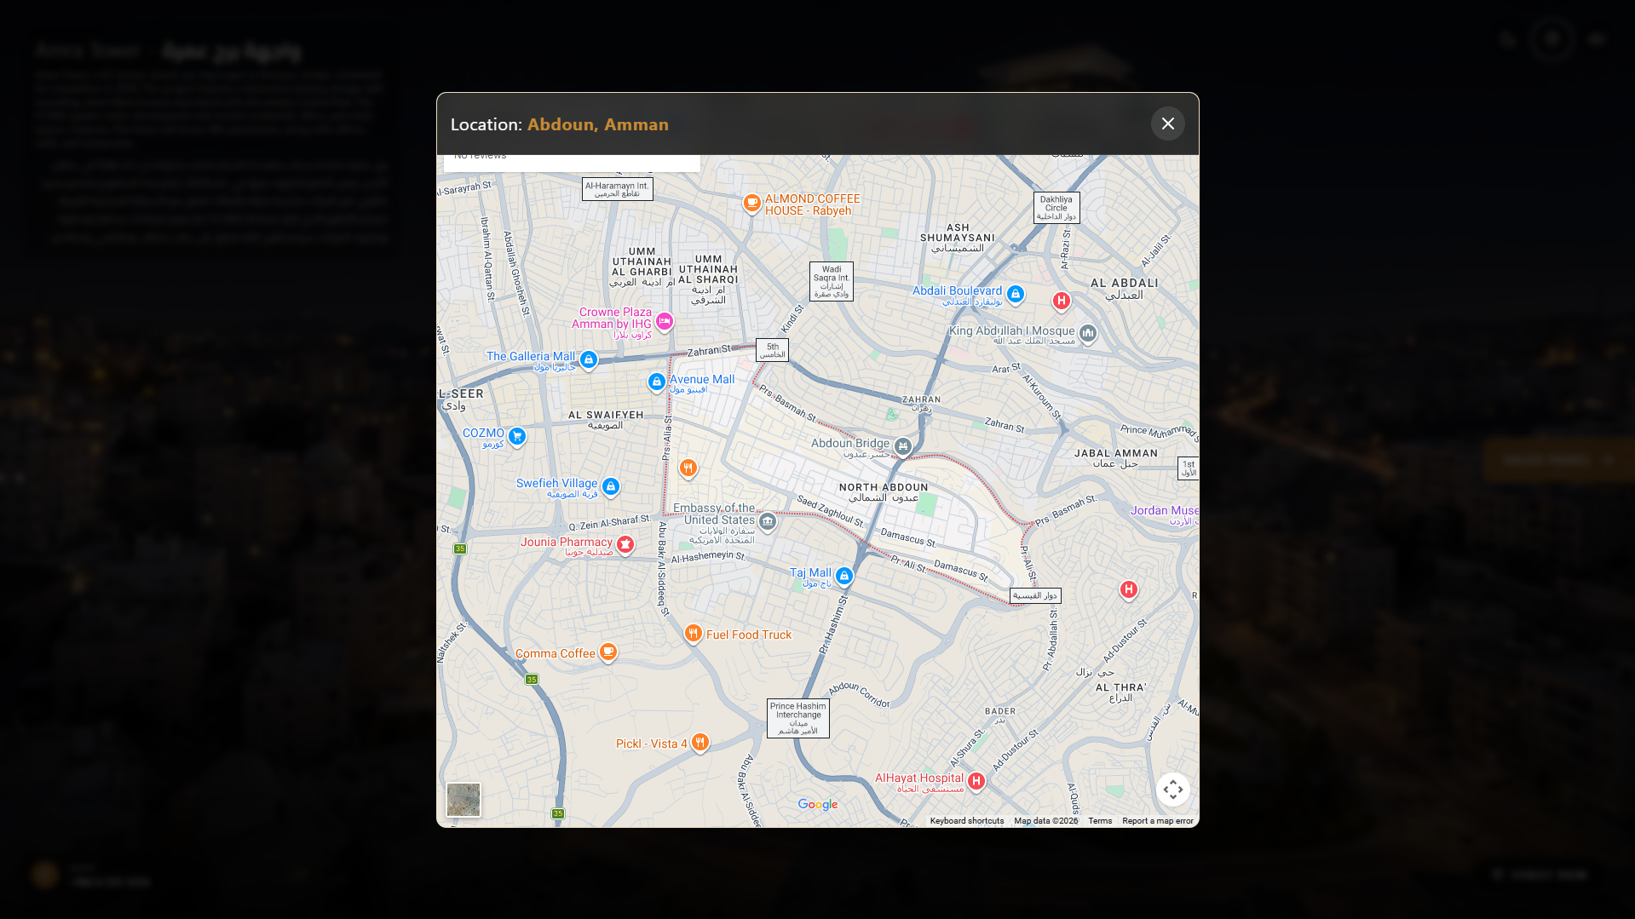Image resolution: width=1635 pixels, height=919 pixels.
Task: Select Swefieh Village shopping pin
Action: (x=611, y=487)
